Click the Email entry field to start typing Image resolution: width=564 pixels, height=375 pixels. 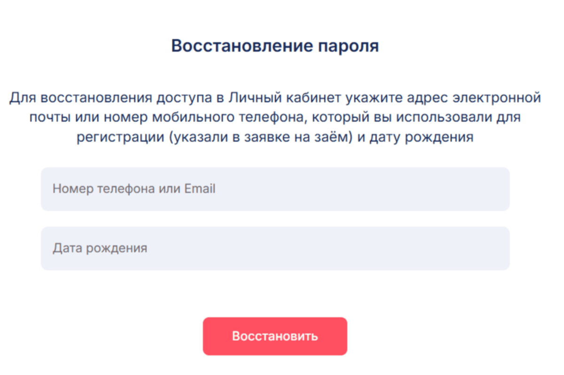point(276,188)
